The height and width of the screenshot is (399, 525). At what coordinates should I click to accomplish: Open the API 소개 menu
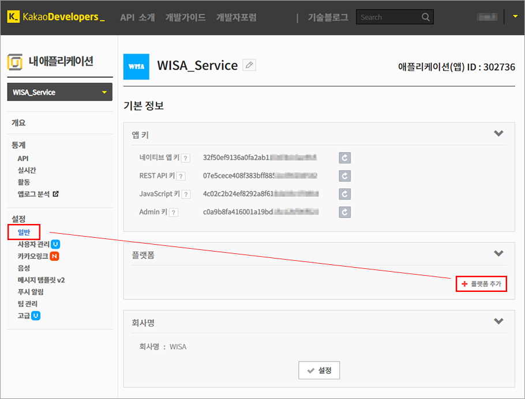coord(137,17)
